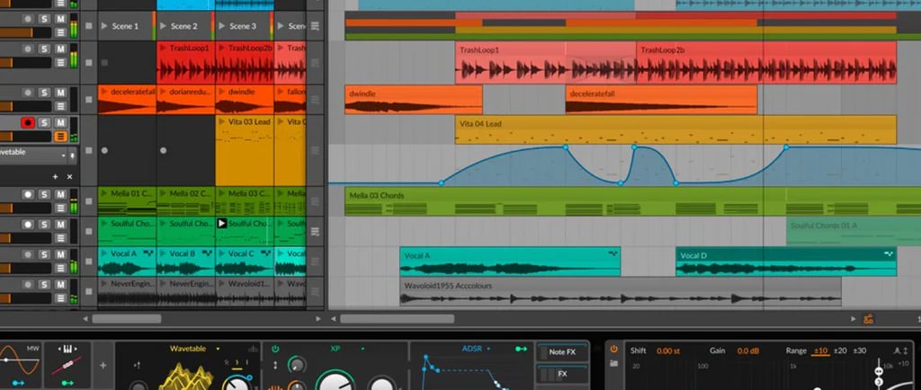921x390 pixels.
Task: Open the Soulful Chords row list icon
Action: pyautogui.click(x=316, y=231)
